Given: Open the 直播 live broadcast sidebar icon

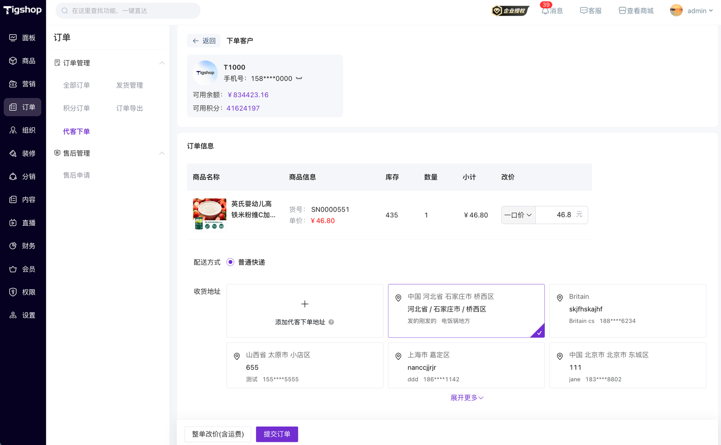Looking at the screenshot, I should pyautogui.click(x=13, y=223).
